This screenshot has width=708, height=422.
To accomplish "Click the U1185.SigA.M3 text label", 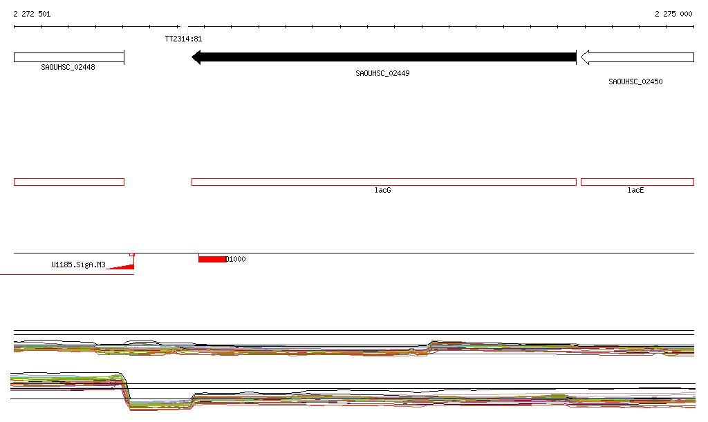I will 78,265.
